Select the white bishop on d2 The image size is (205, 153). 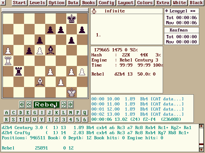click(x=40, y=82)
